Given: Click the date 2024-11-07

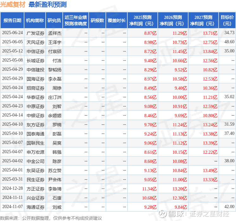Looking at the screenshot, I should pos(12,206).
